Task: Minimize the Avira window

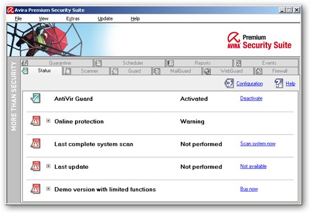Action: click(282, 10)
